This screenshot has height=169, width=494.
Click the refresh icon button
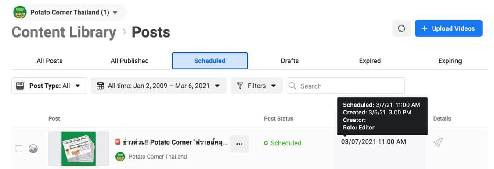click(x=401, y=28)
